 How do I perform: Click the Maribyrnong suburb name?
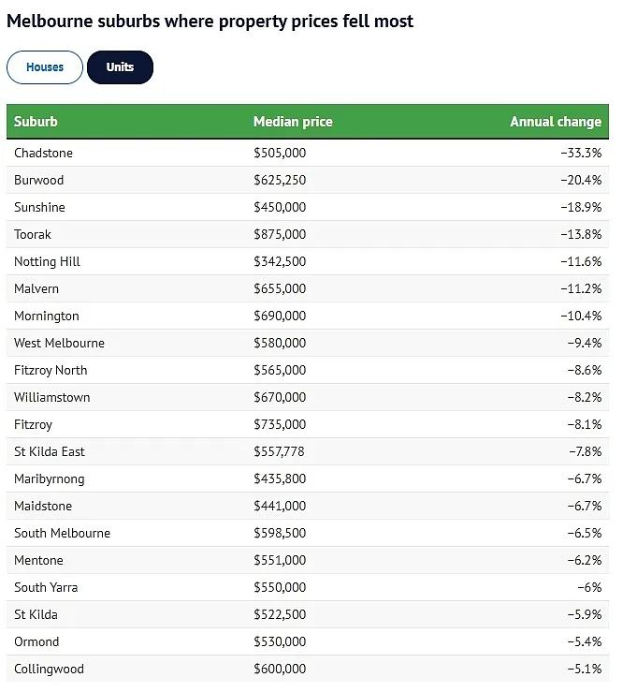[49, 479]
